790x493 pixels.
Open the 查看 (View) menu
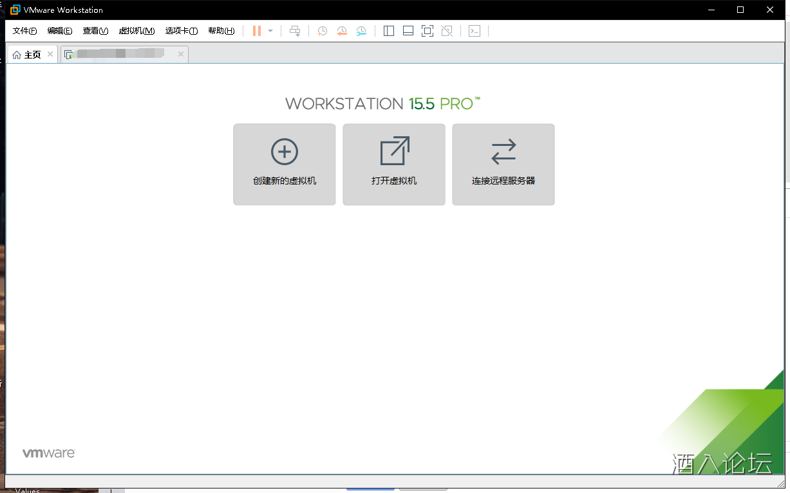point(95,31)
